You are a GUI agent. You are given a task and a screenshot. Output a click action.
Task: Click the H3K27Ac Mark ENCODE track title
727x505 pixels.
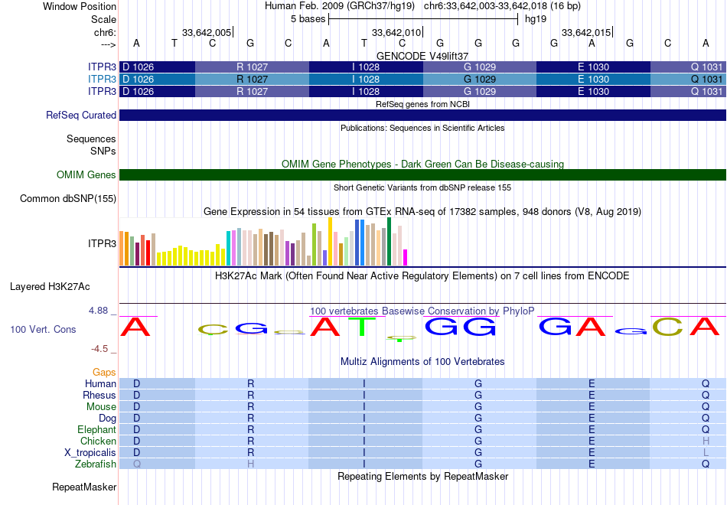(x=422, y=276)
